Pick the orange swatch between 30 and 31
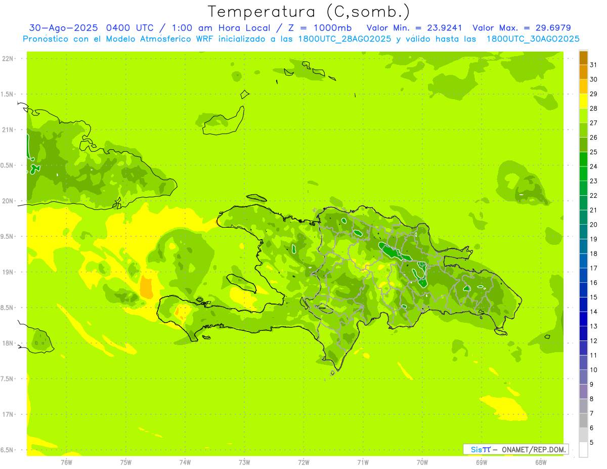 [x=583, y=72]
